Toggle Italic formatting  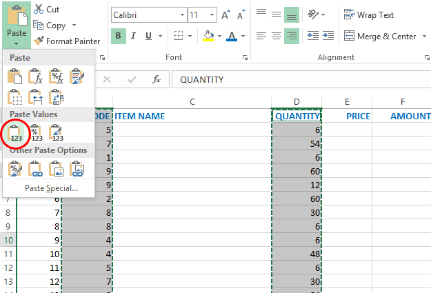[134, 36]
